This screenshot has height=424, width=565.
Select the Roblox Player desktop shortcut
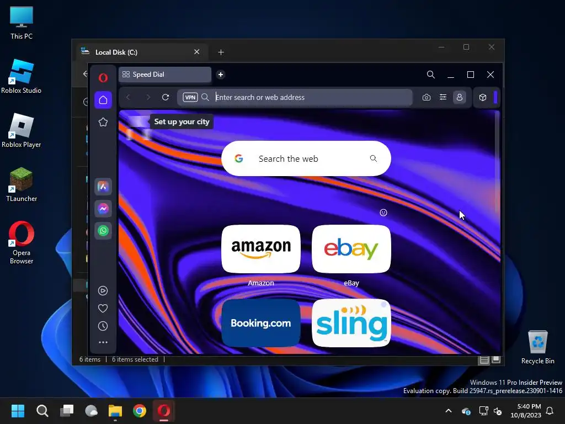click(22, 130)
